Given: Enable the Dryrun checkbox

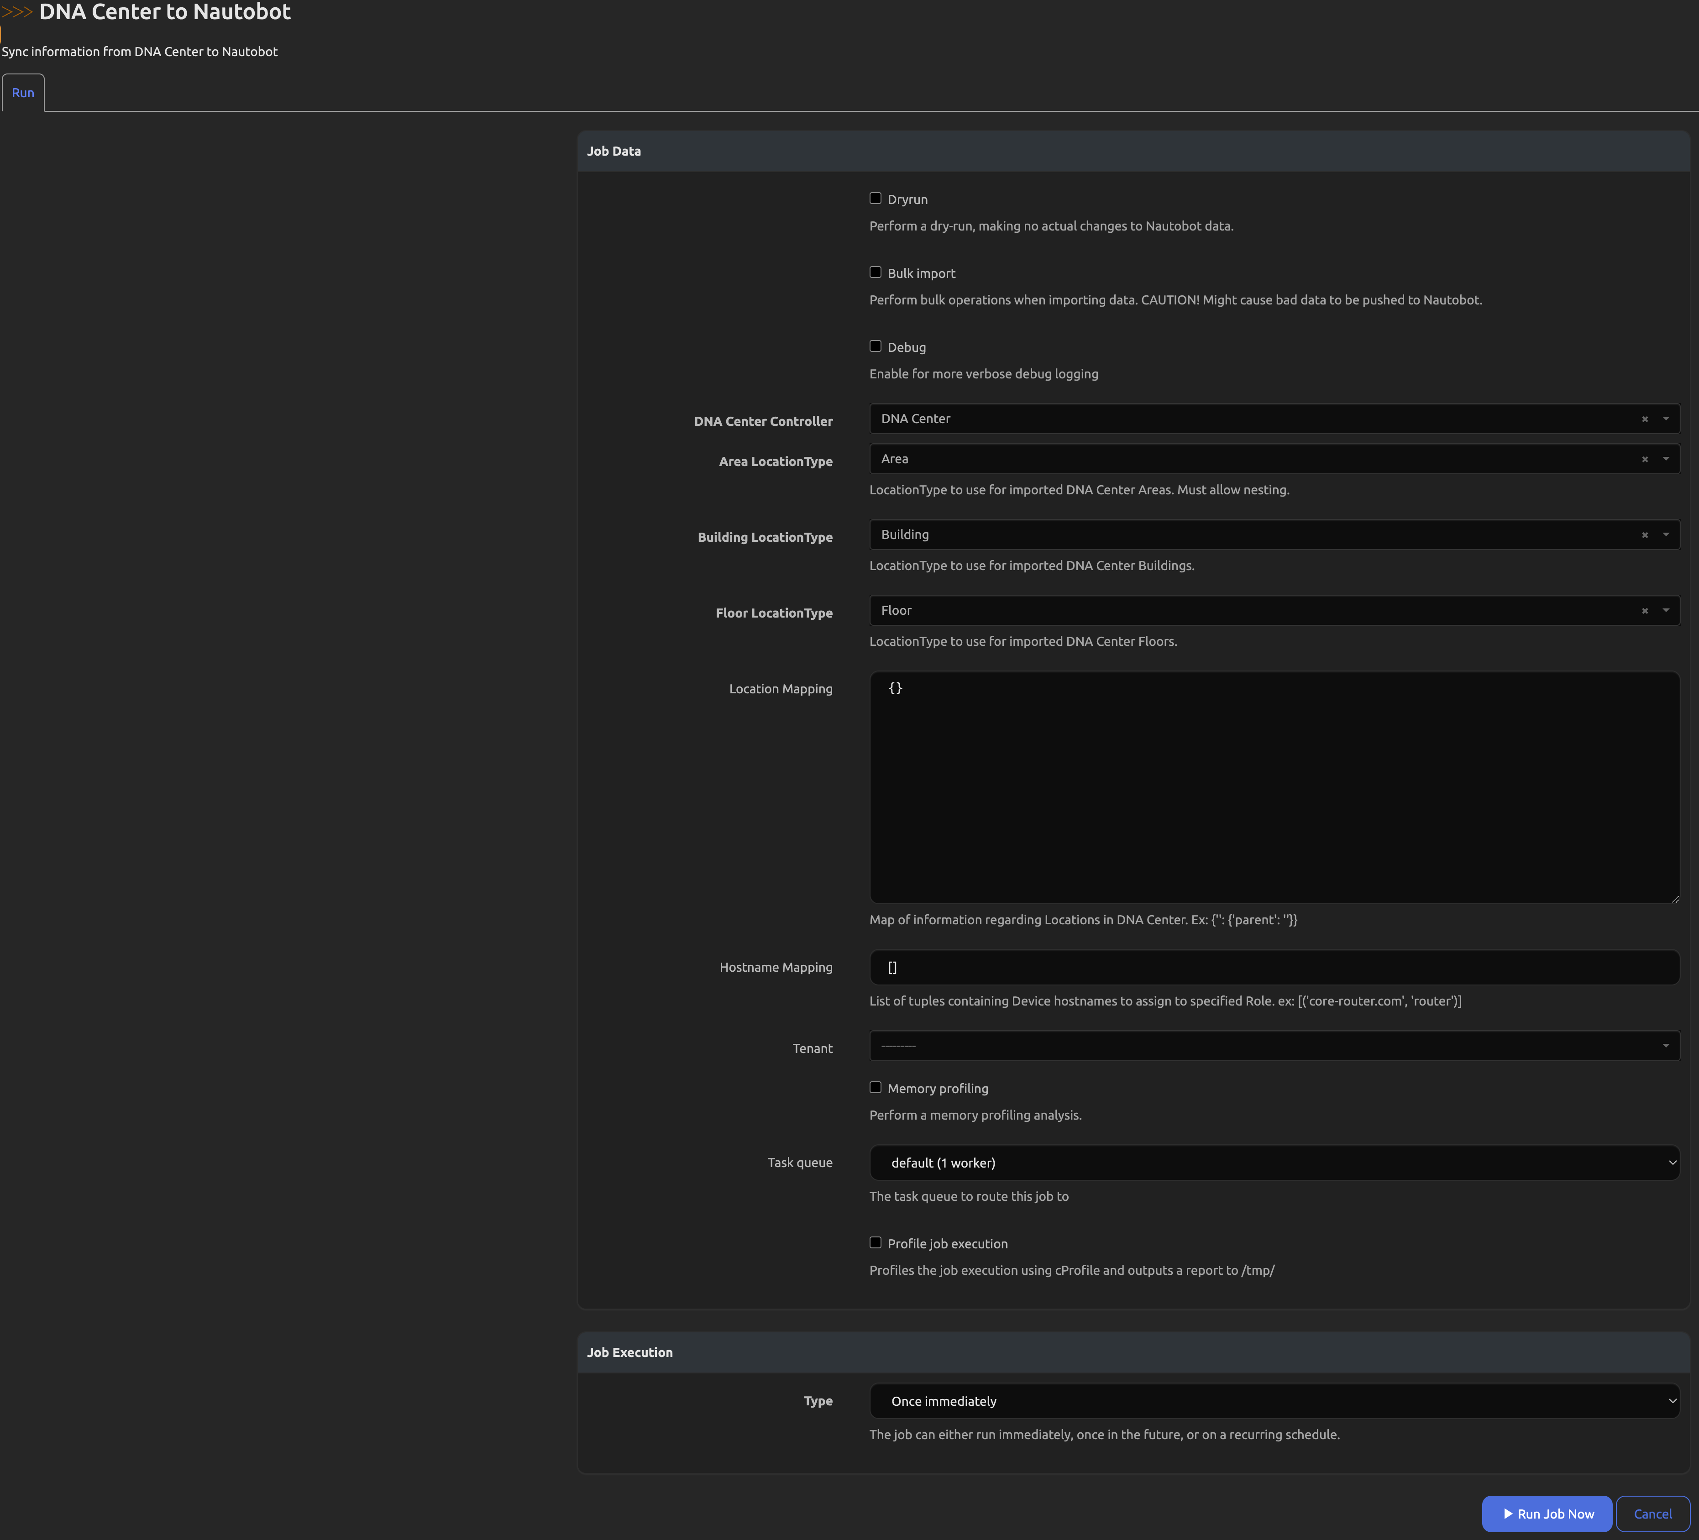Looking at the screenshot, I should click(x=875, y=199).
